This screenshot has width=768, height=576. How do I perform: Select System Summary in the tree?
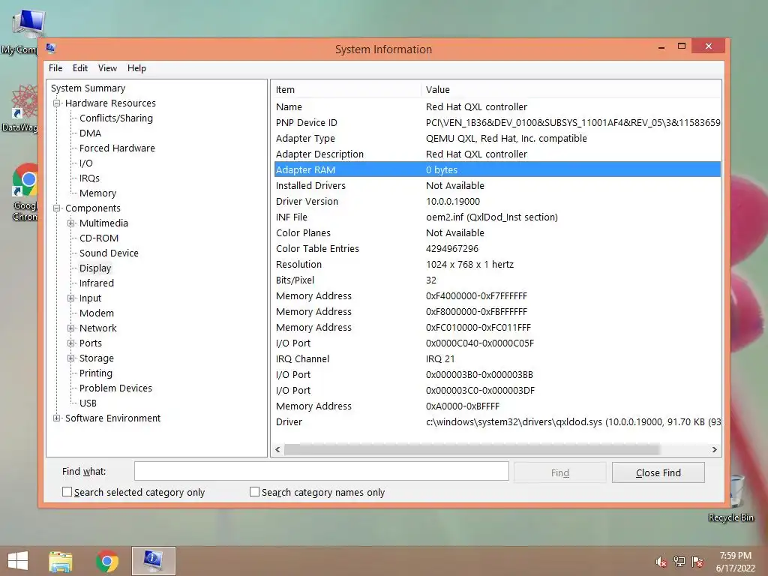click(x=88, y=88)
